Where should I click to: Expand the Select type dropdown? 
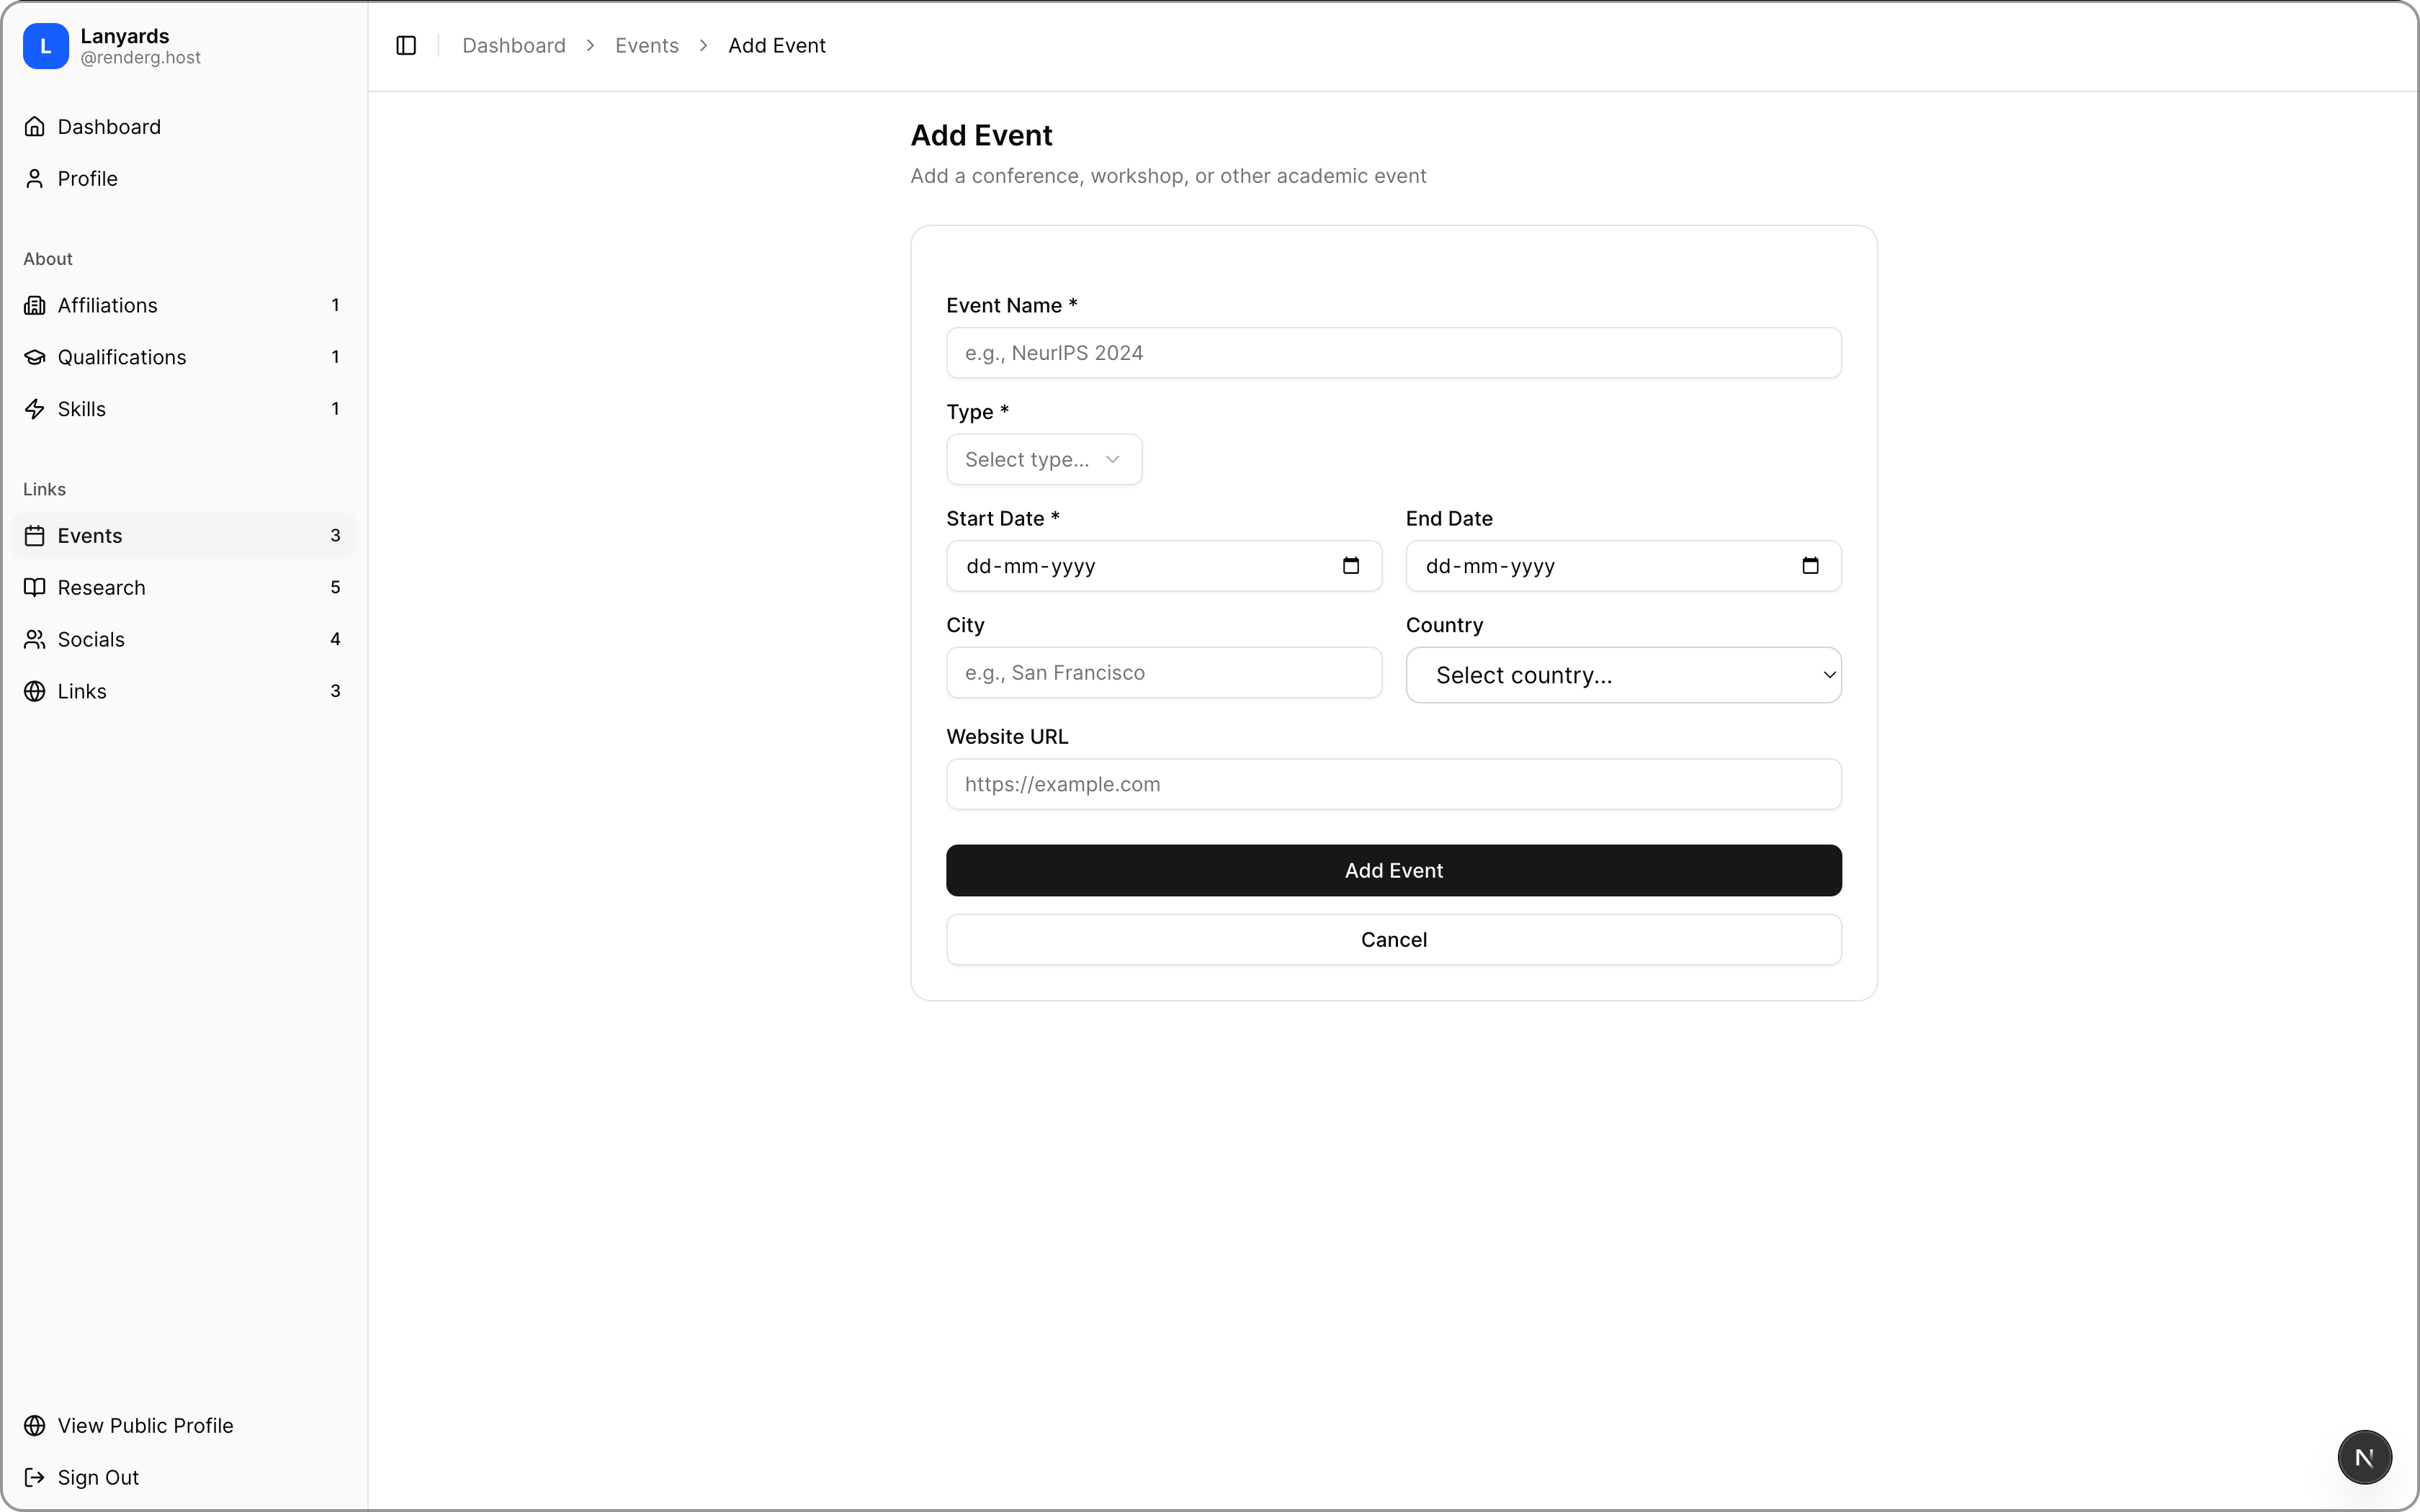click(x=1043, y=460)
